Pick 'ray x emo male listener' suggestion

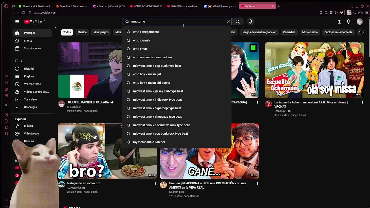[x=177, y=142]
